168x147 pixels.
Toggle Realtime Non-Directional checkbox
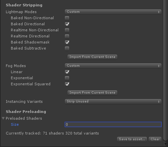tap(67, 30)
